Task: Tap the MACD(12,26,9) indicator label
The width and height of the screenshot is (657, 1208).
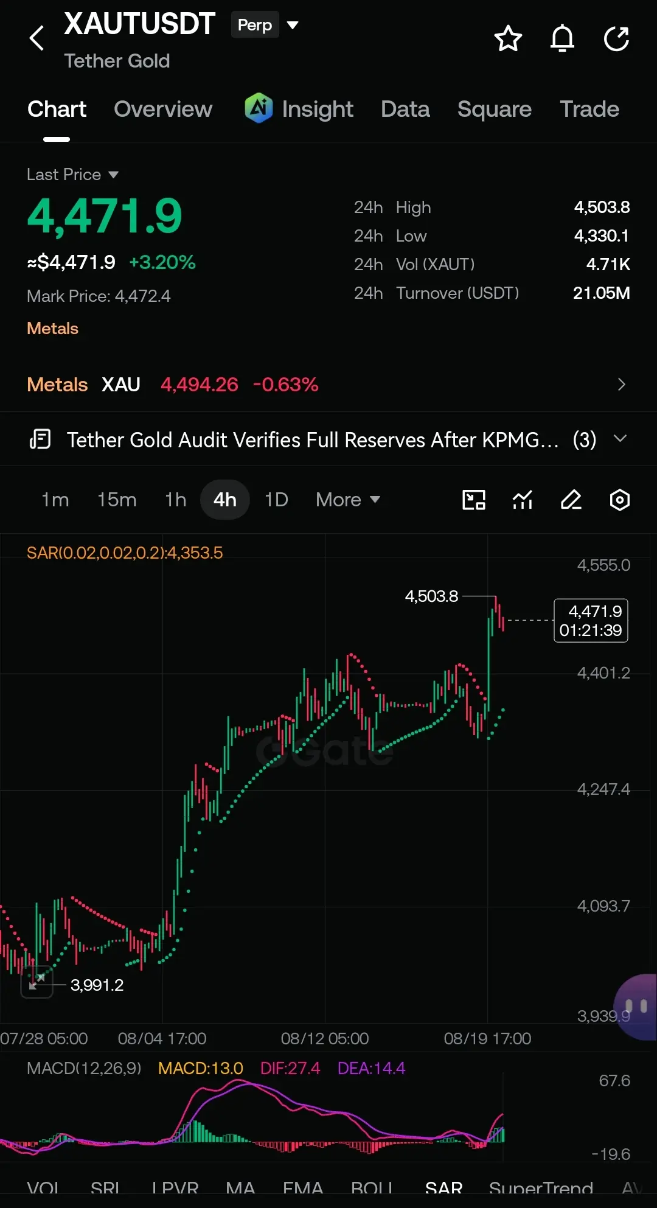Action: [x=84, y=1068]
